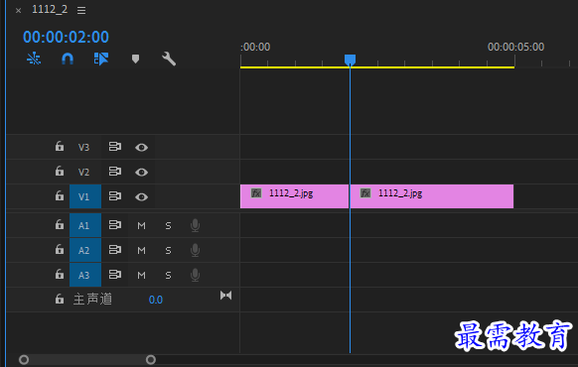
Task: Toggle sync lock on A3
Action: [114, 274]
